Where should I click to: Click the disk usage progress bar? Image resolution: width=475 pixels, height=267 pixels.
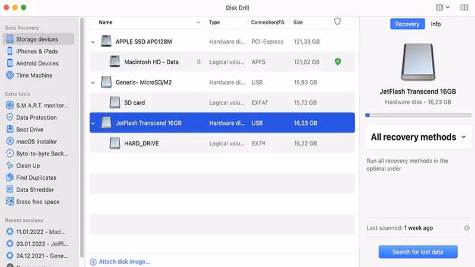[x=418, y=115]
